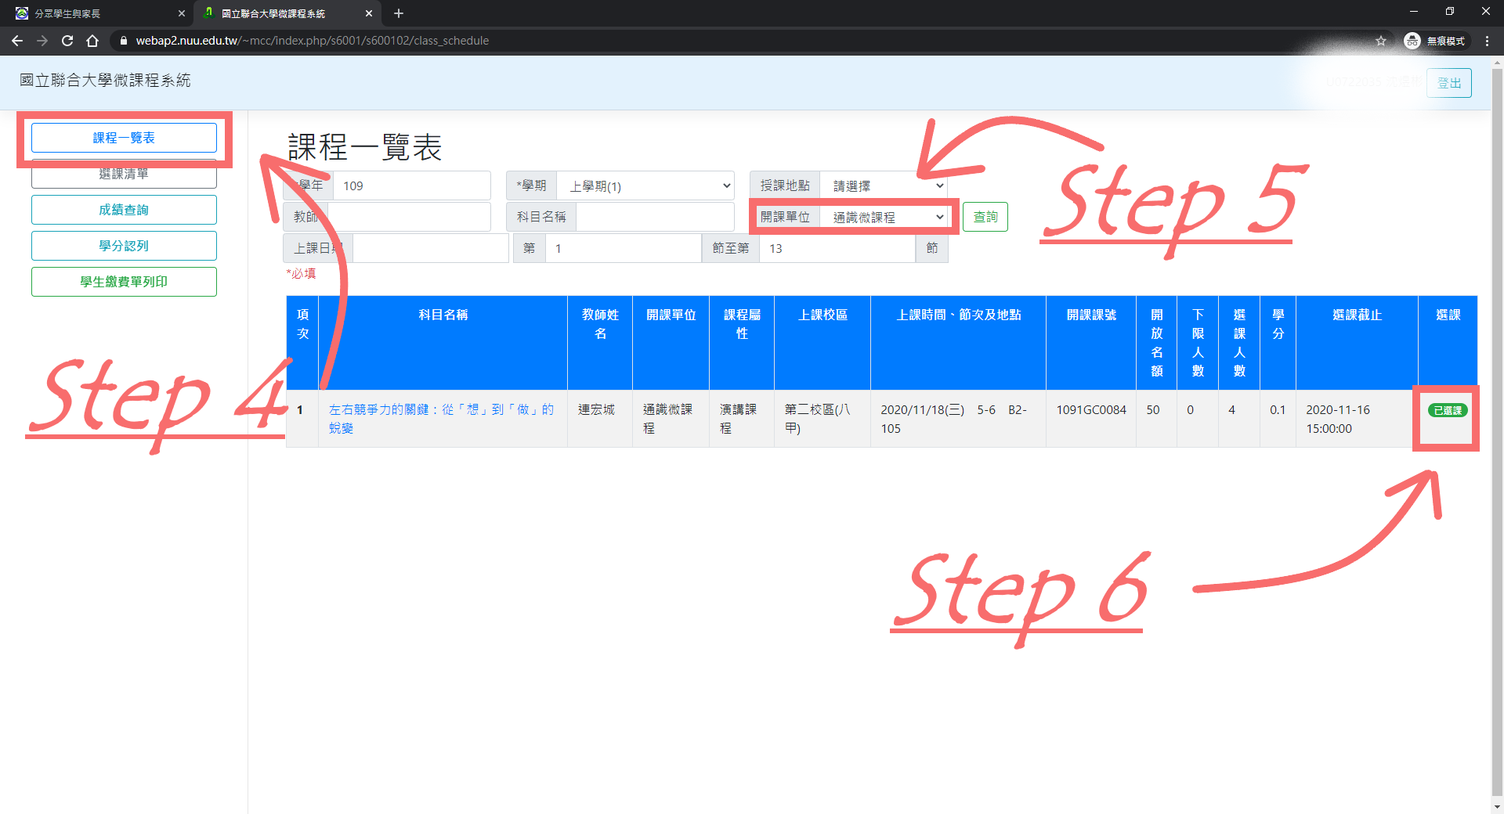Viewport: 1504px width, 814px height.
Task: Open 課程一覽表 in the sidebar
Action: click(124, 138)
